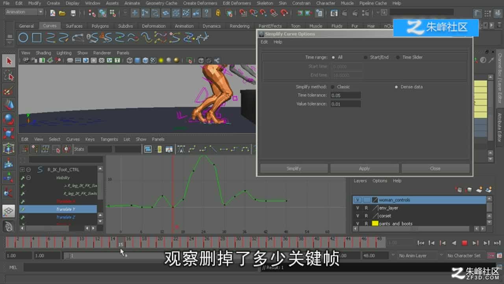The image size is (504, 284).
Task: Click the Time tolerance input field
Action: [x=346, y=95]
